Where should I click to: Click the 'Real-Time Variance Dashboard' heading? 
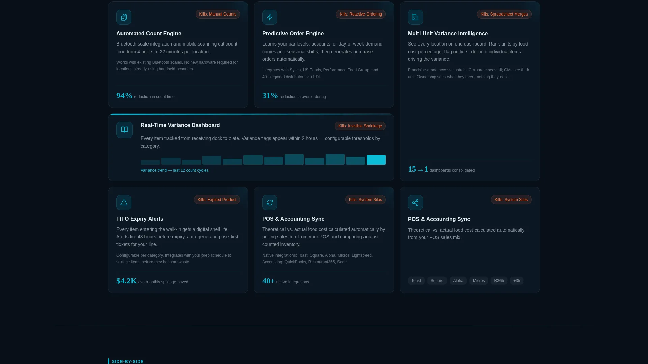click(180, 125)
